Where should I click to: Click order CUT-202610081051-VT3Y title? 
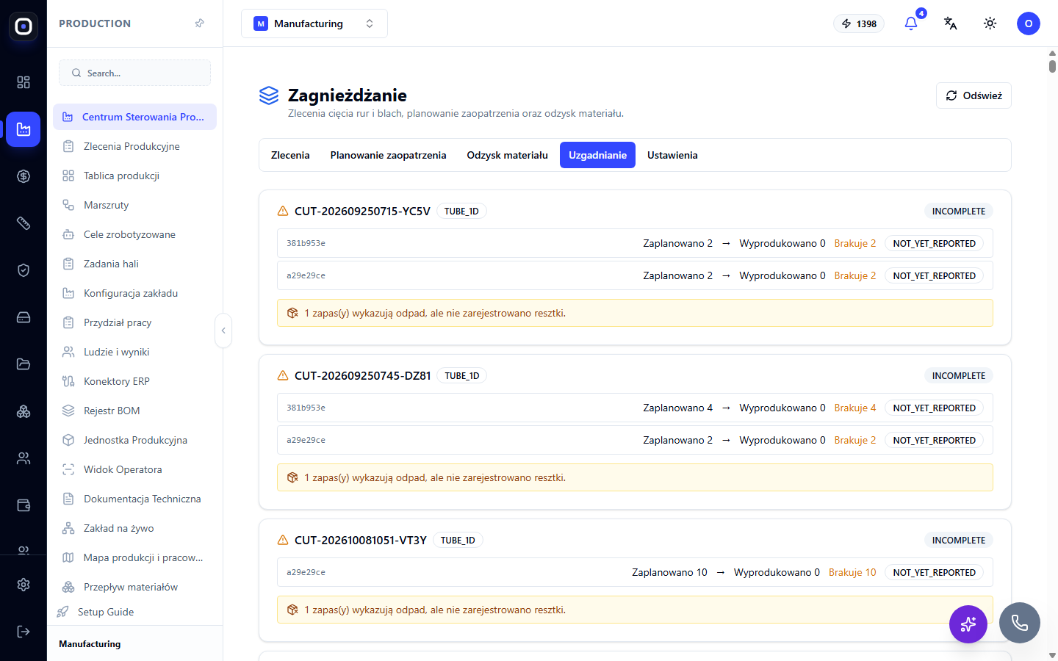(x=360, y=540)
